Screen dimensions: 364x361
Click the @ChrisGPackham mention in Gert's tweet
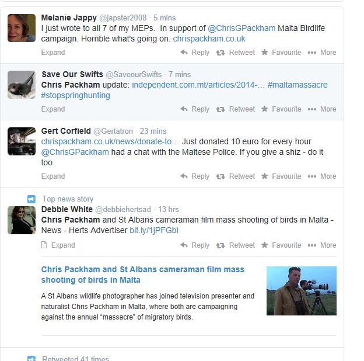(75, 152)
